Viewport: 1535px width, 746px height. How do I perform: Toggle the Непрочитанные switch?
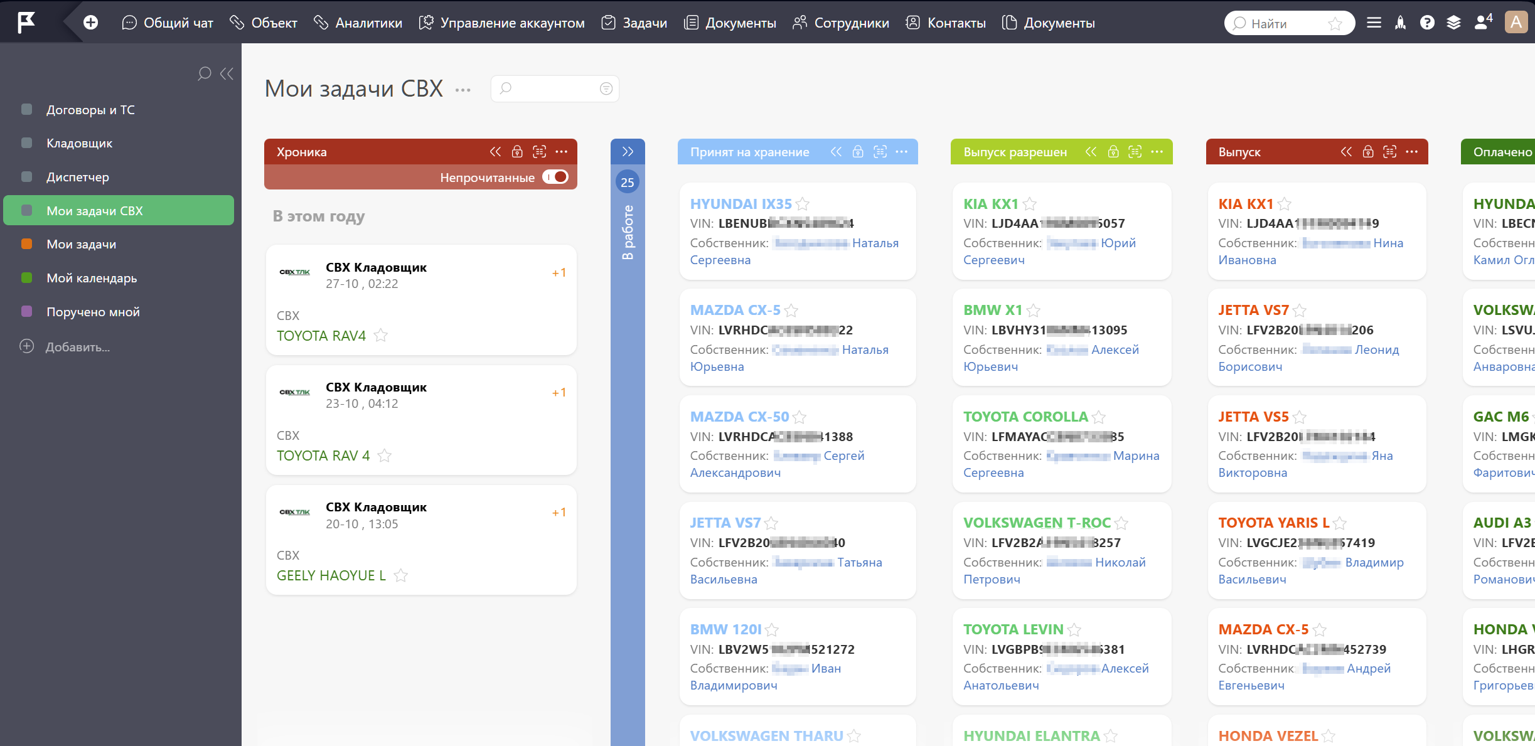(x=555, y=177)
